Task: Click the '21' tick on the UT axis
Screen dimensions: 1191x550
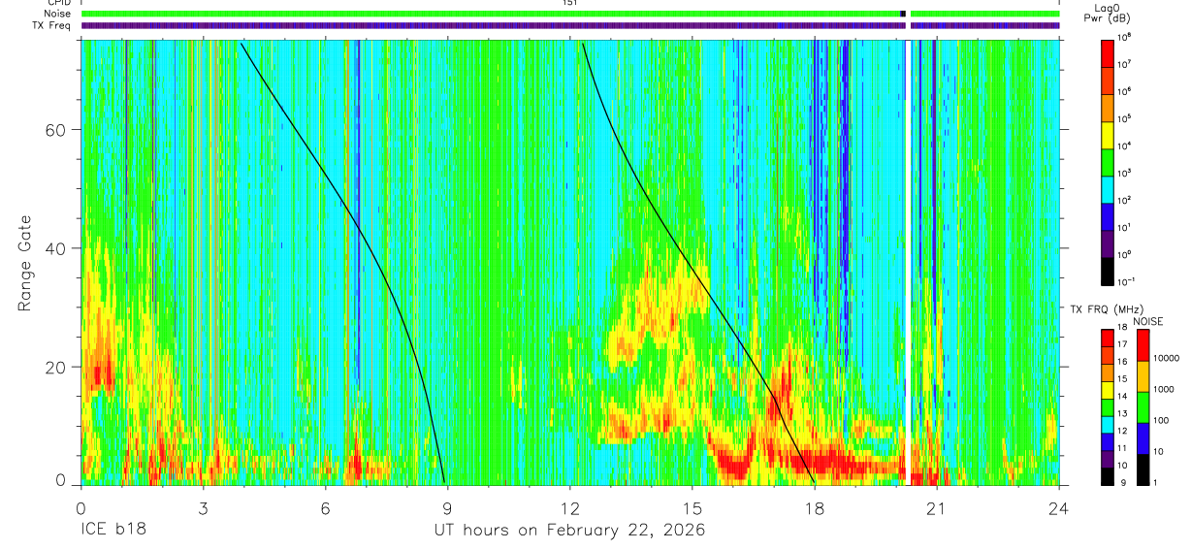Action: click(937, 507)
